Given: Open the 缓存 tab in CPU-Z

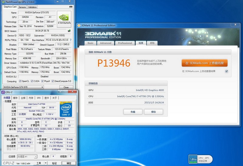Looking at the screenshot, I should coord(15,98).
